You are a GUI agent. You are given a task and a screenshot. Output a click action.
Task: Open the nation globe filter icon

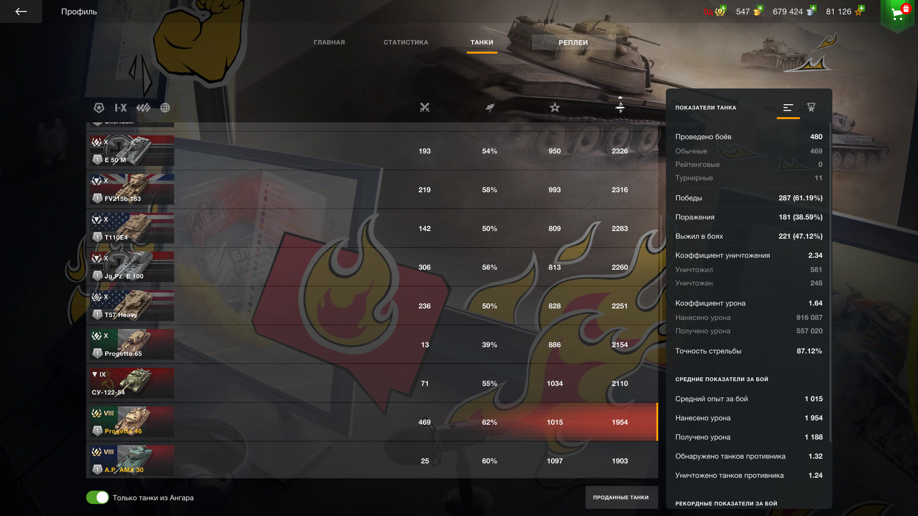[x=165, y=108]
